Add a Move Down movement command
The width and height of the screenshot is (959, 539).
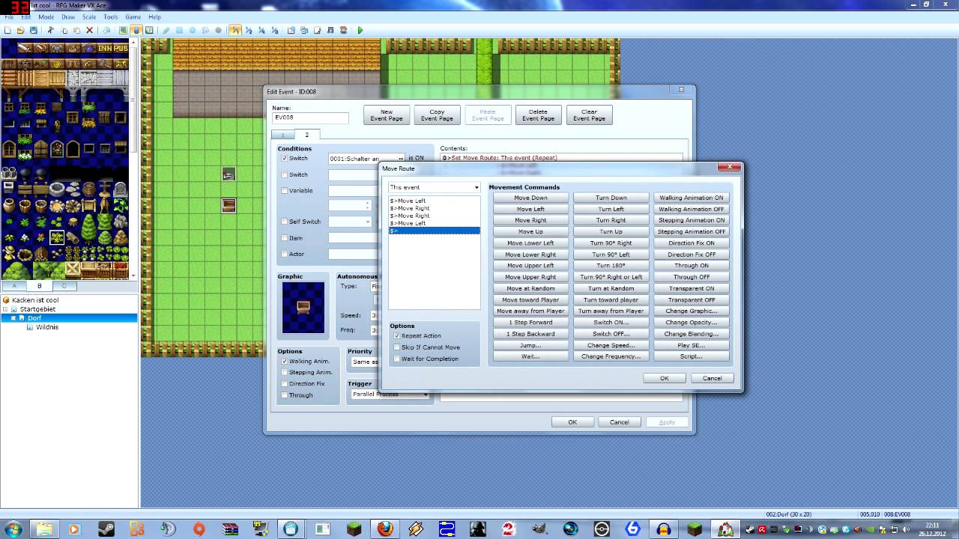(x=530, y=198)
